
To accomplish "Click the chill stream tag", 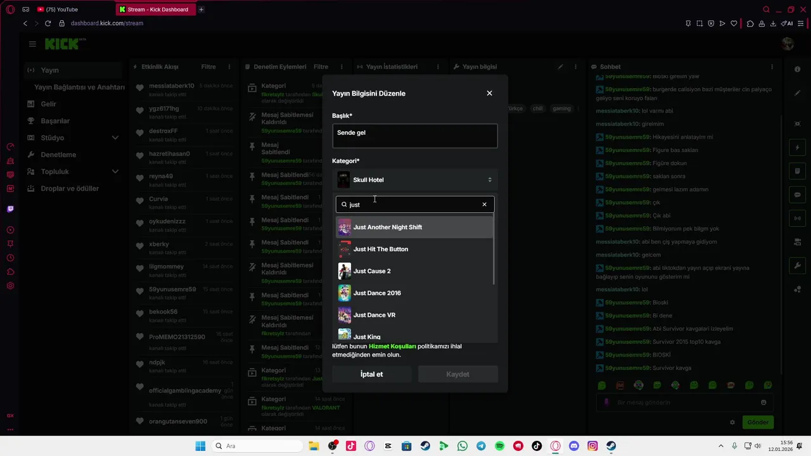I will click(x=537, y=108).
